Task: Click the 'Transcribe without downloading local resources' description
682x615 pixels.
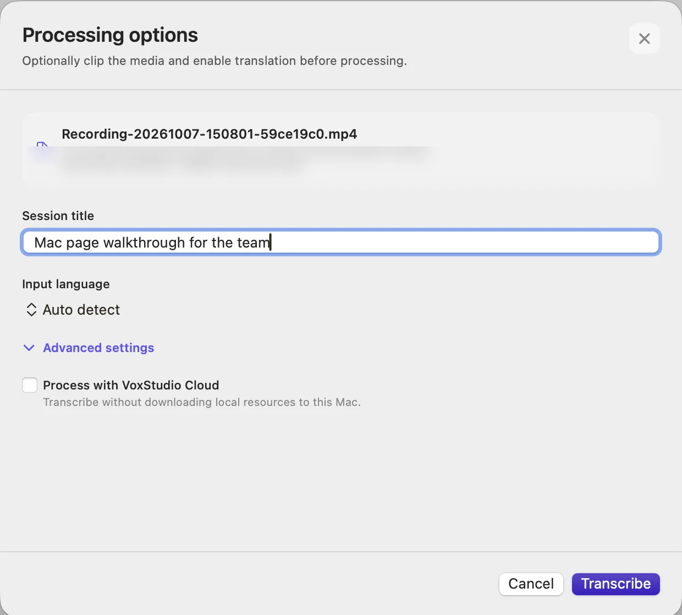Action: (202, 402)
